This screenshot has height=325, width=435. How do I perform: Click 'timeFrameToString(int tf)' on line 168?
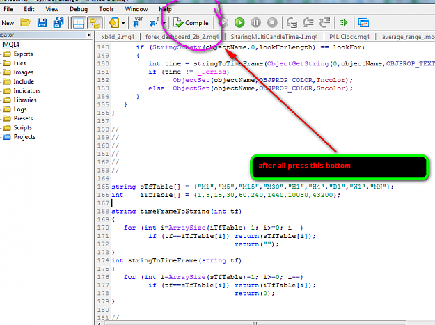coord(191,212)
